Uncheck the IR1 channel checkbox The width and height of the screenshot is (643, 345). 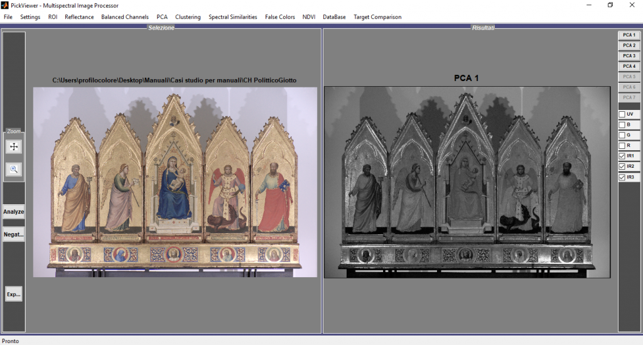tap(622, 156)
